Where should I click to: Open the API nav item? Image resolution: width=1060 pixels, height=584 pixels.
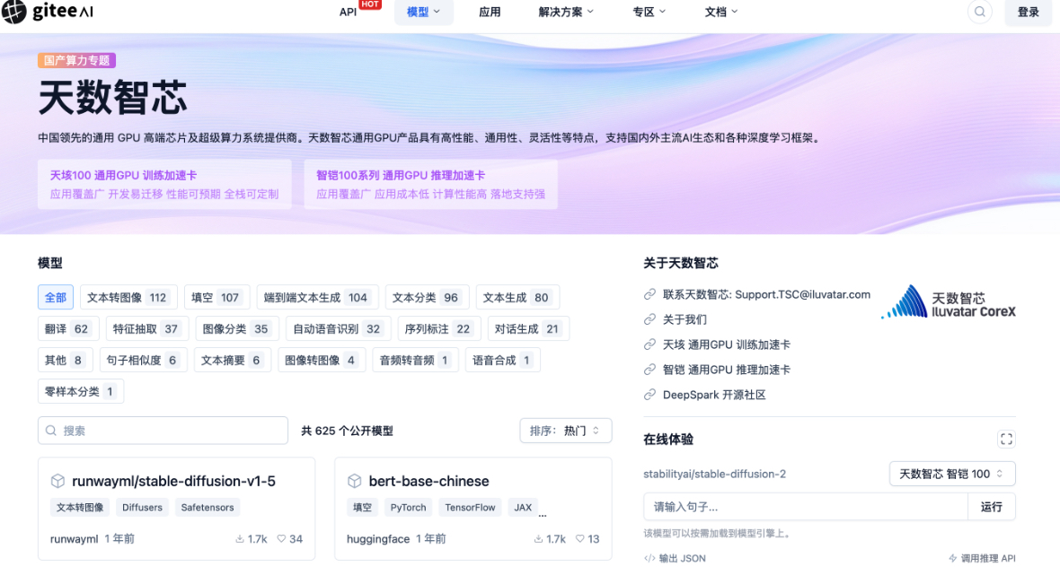click(x=349, y=13)
